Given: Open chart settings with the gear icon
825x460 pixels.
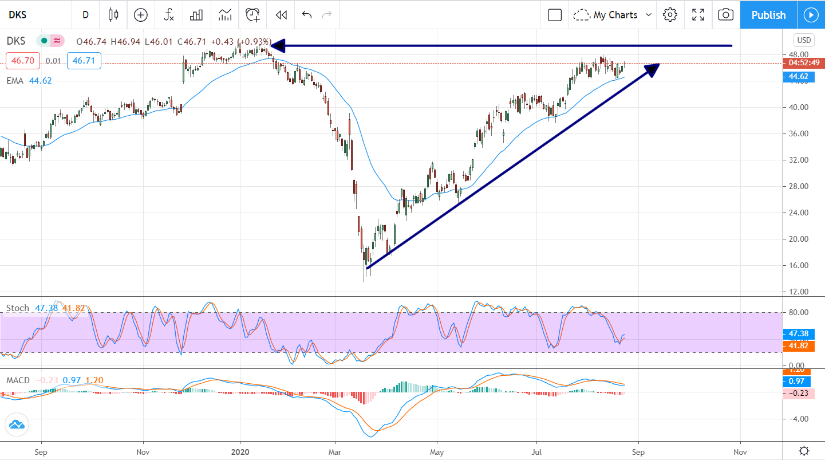Looking at the screenshot, I should [x=670, y=15].
